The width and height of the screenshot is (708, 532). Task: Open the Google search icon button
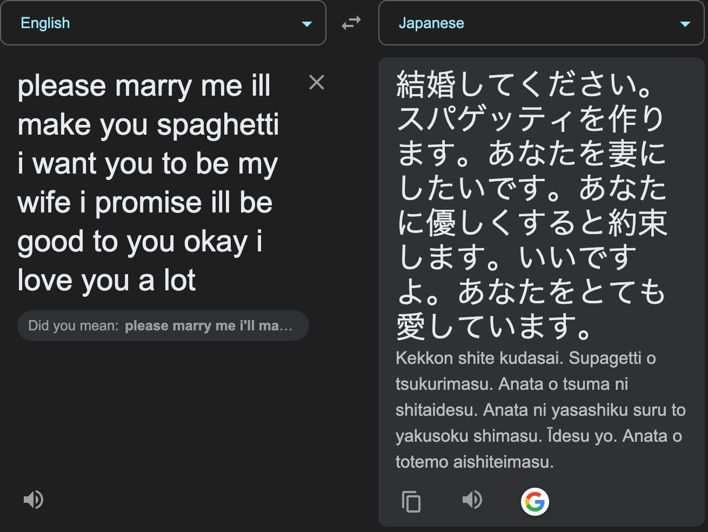pos(535,502)
